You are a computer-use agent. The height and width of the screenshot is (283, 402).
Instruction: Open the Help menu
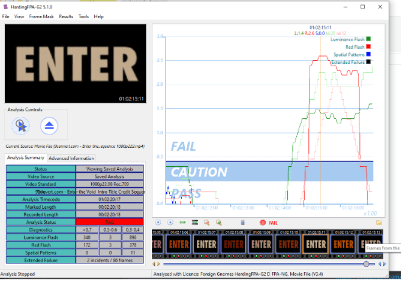pos(99,16)
